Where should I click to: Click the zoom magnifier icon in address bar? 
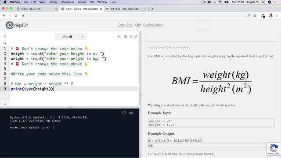[249, 16]
